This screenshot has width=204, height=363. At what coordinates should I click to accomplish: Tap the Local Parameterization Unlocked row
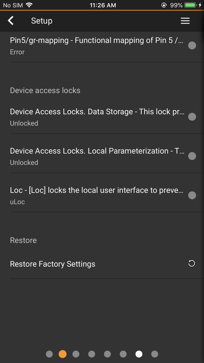click(x=96, y=156)
